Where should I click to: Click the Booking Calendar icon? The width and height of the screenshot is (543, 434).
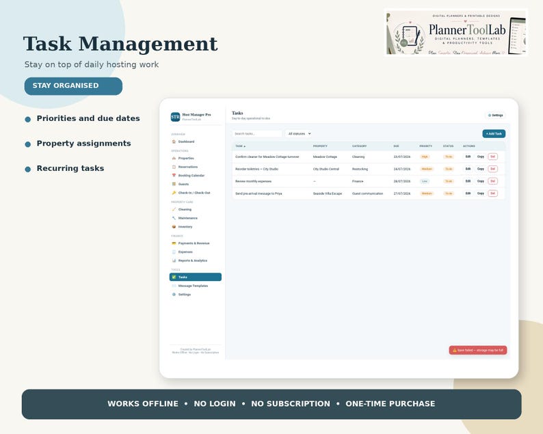click(174, 176)
